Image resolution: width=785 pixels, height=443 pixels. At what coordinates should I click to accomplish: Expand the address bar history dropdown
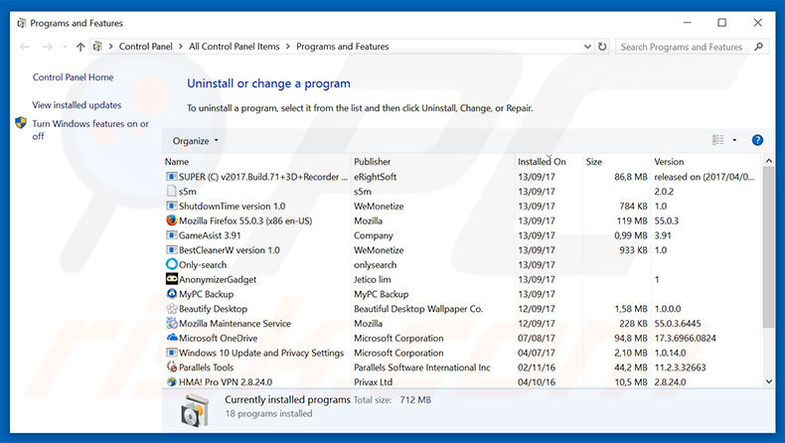[585, 47]
